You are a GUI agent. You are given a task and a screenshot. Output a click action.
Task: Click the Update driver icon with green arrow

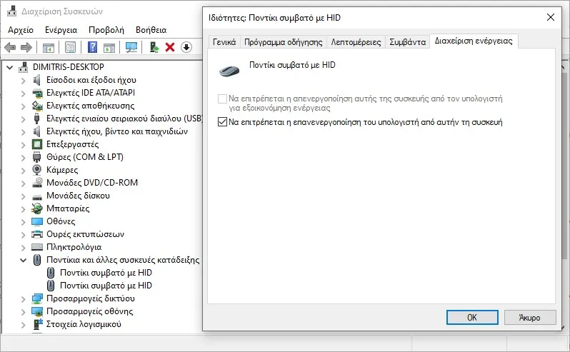tap(154, 47)
